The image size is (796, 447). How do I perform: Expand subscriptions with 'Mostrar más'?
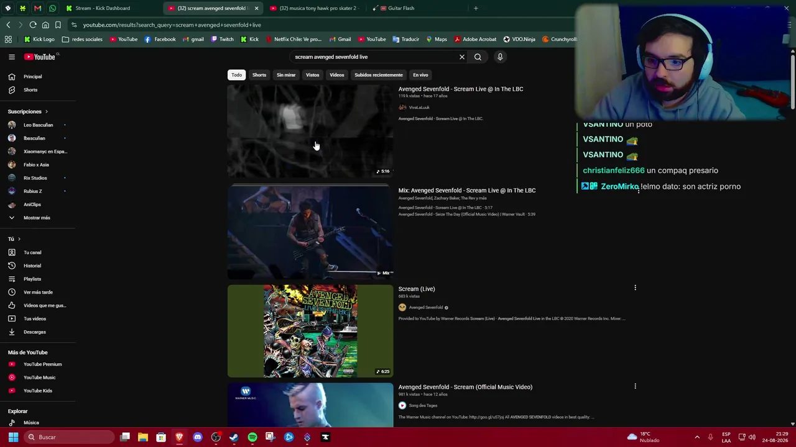point(37,218)
